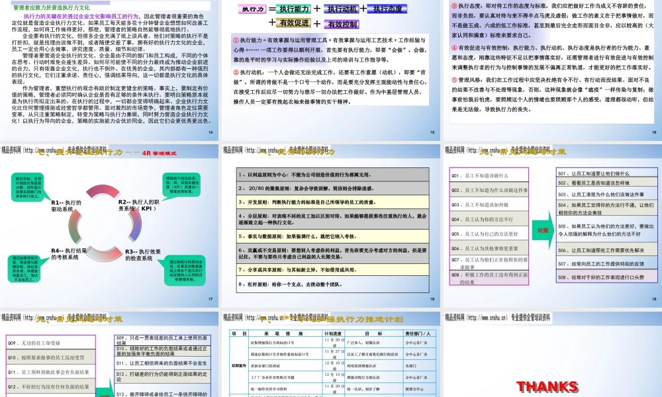Click S01、让员工知道要让他们做什么
This screenshot has width=662, height=397.
click(x=606, y=173)
